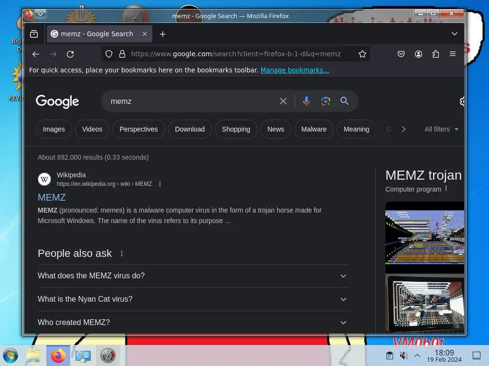Screen dimensions: 489x366
Task: Open the menu beside Computer program
Action: tap(446, 189)
